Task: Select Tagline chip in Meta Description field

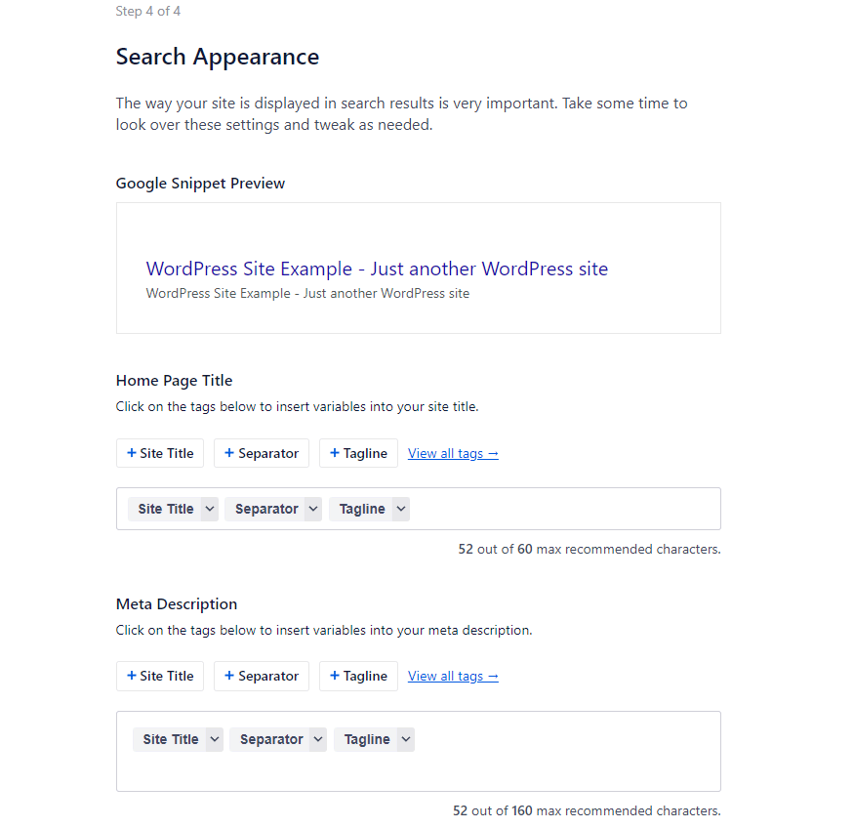Action: (x=366, y=739)
